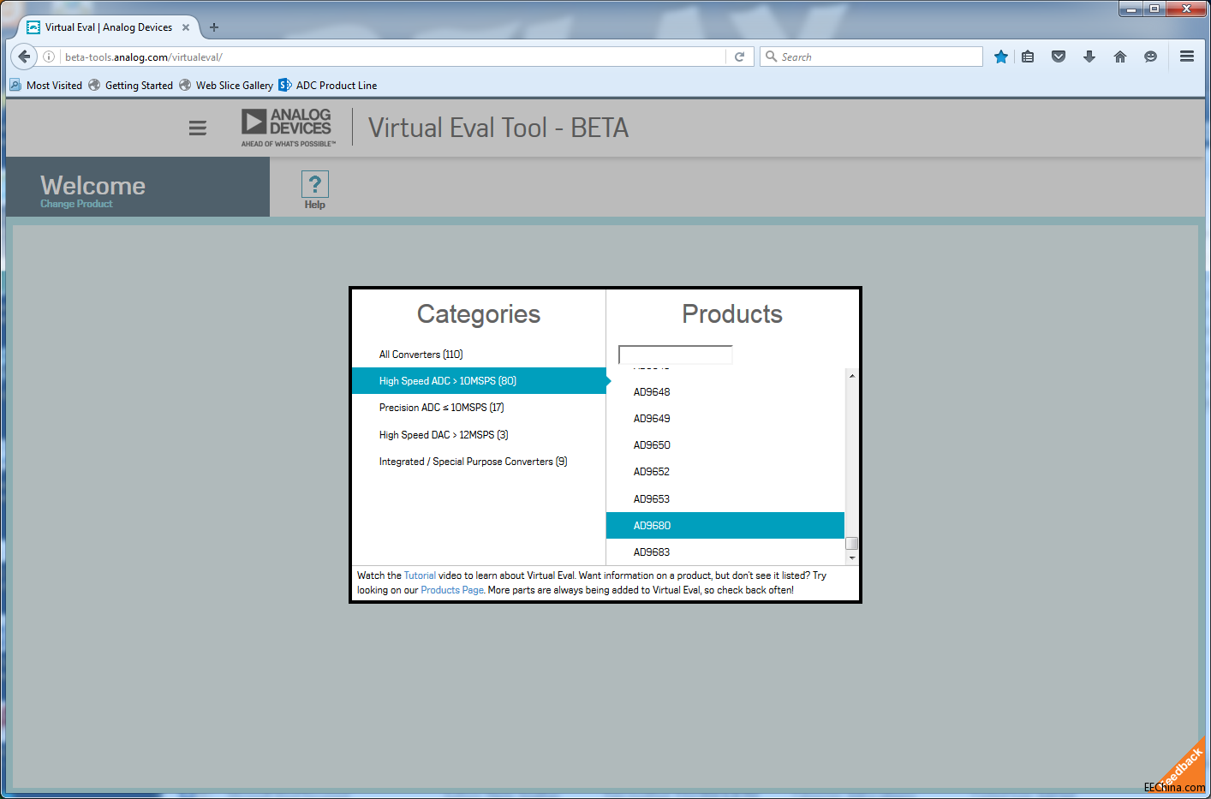Open the Help question mark icon
The image size is (1211, 799).
tap(314, 185)
